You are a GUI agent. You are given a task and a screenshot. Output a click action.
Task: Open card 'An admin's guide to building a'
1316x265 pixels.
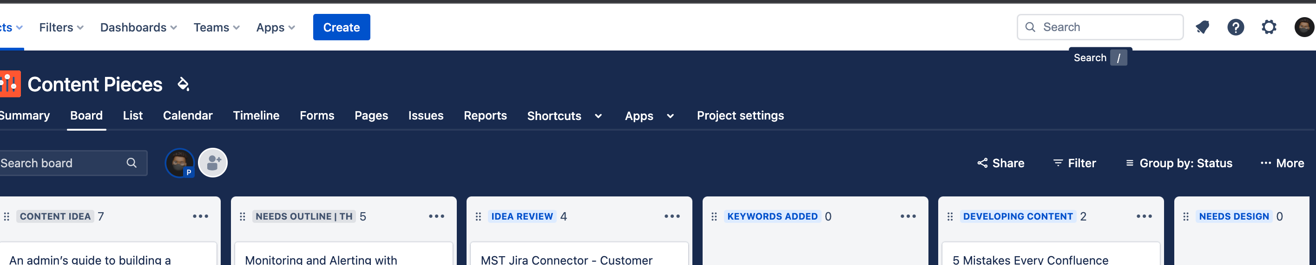108,254
